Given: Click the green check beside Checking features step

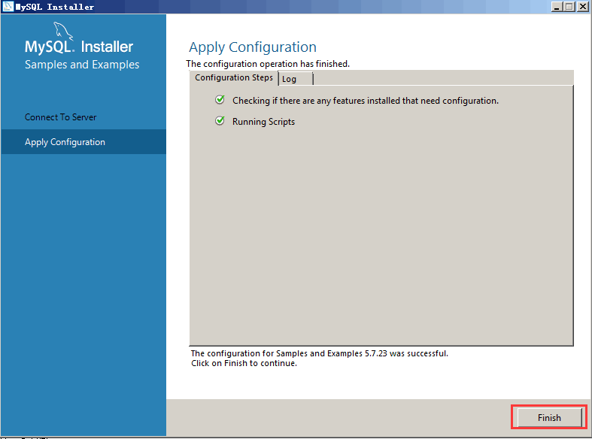Looking at the screenshot, I should click(220, 100).
